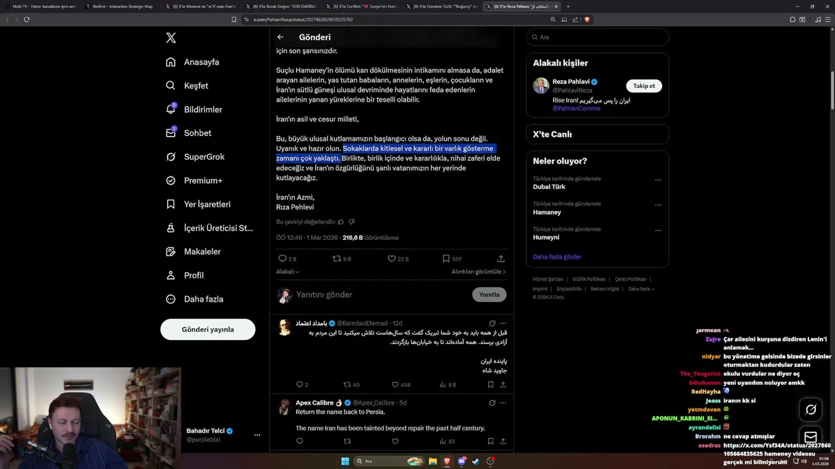Open Grok icon on BamdadEtemad reply
This screenshot has height=469, width=835.
coord(493,323)
